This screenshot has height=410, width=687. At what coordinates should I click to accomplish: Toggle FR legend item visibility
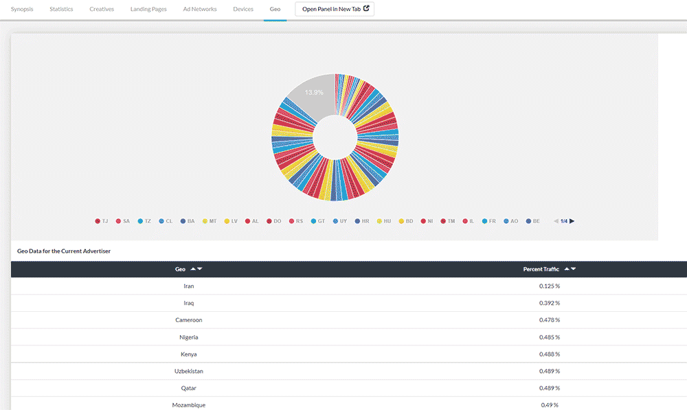(x=488, y=221)
